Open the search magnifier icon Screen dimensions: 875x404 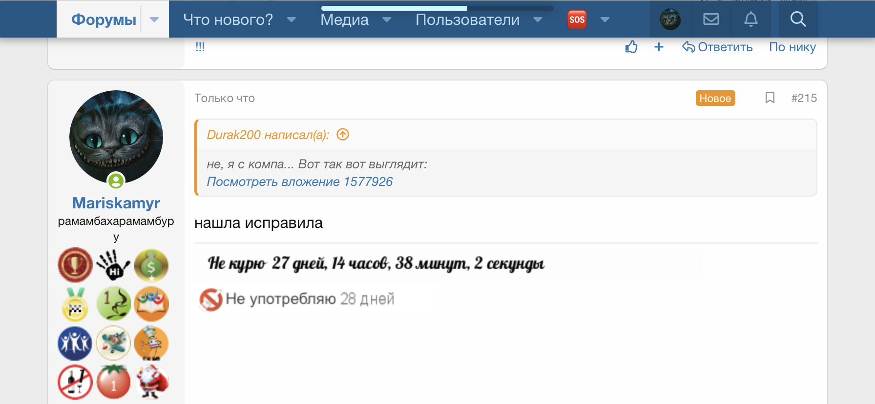(x=798, y=20)
